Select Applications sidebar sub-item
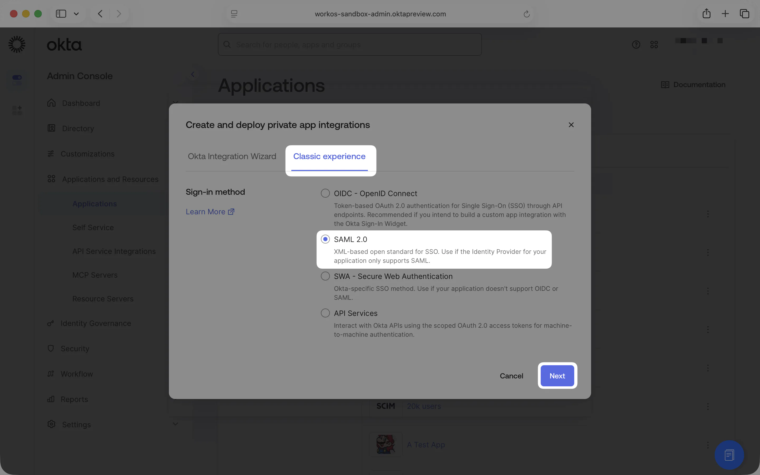 (x=94, y=203)
